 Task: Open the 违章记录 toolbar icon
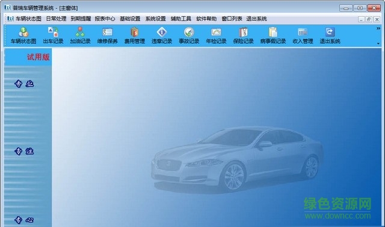click(162, 36)
